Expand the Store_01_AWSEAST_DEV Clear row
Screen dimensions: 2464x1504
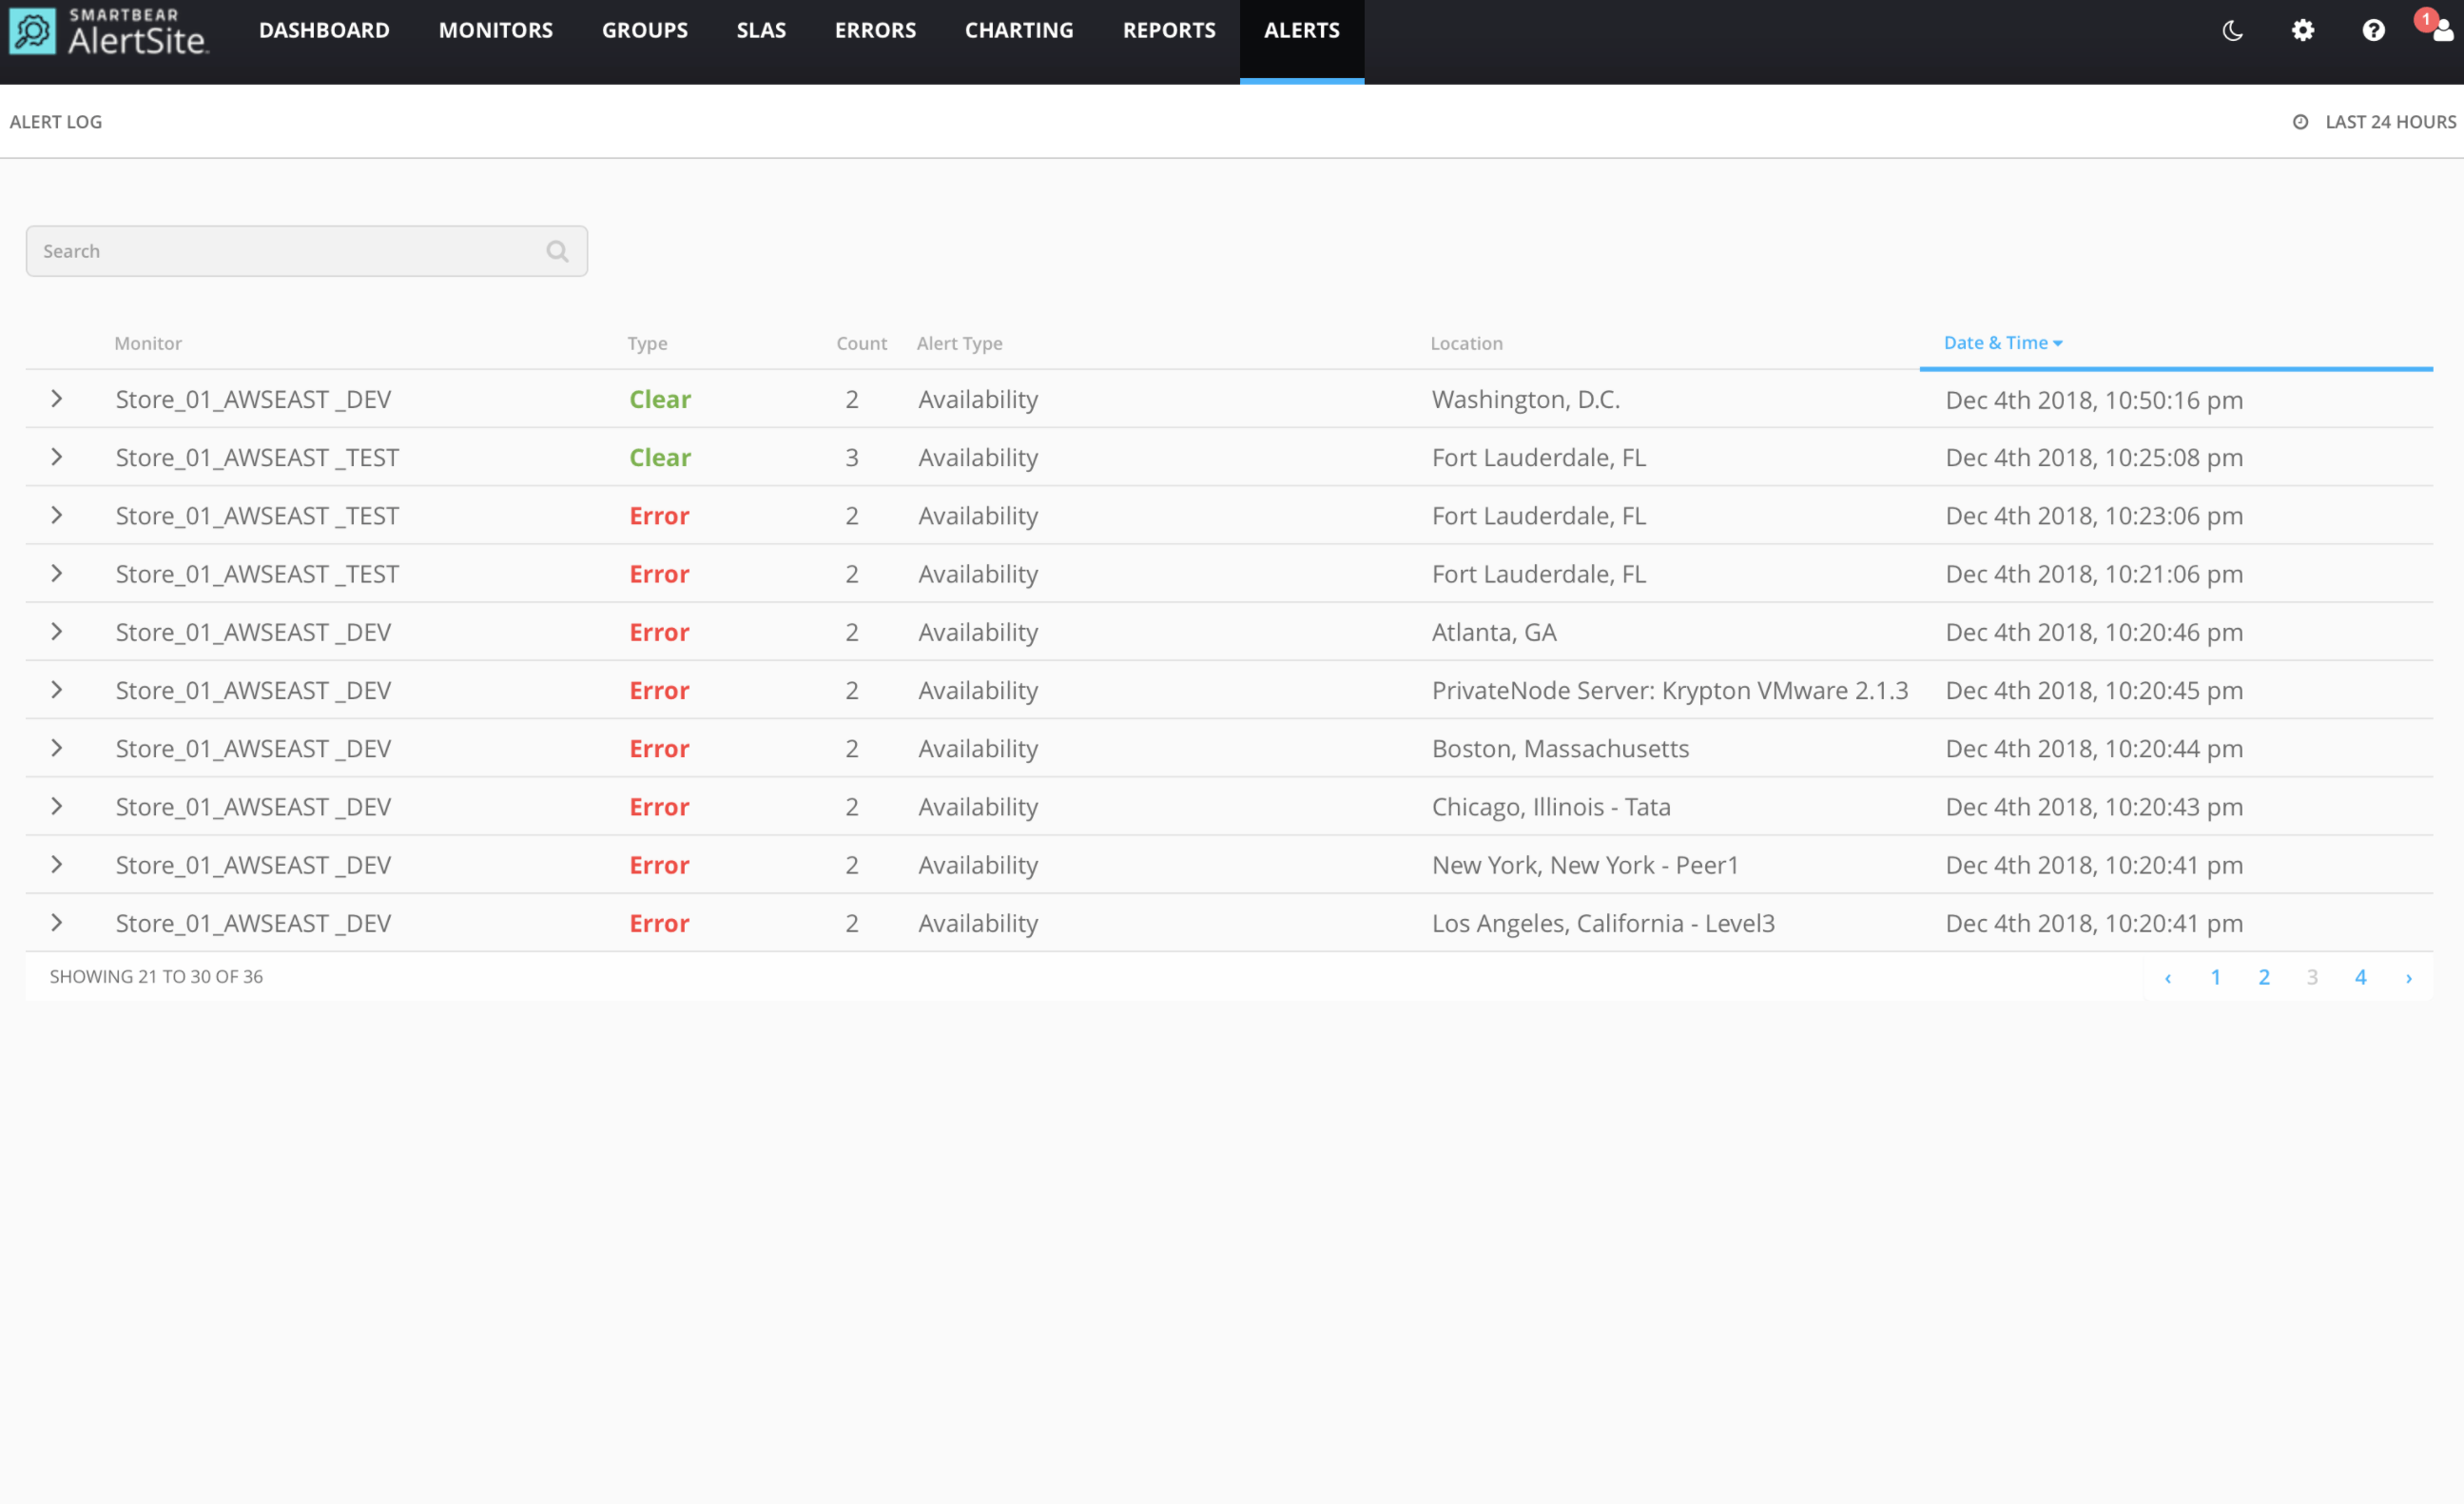tap(56, 398)
